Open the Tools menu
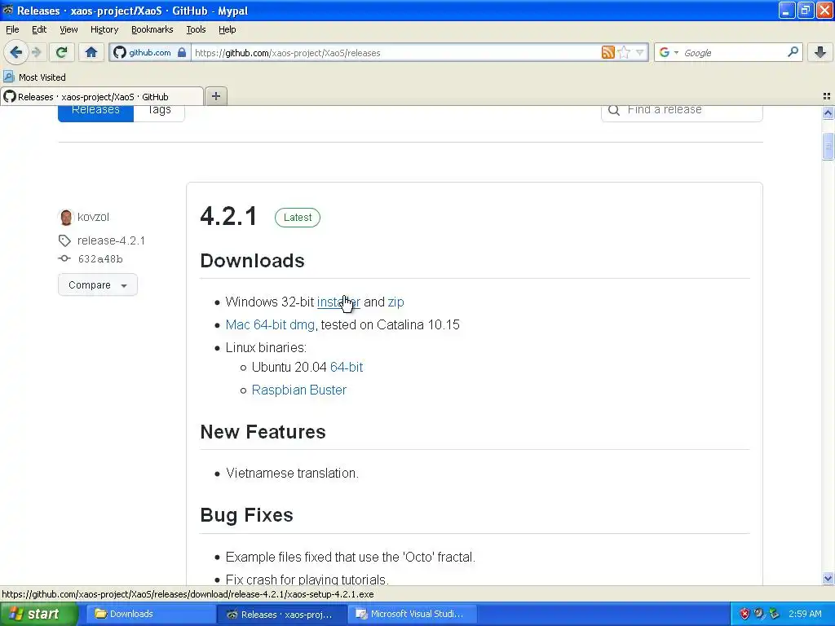 coord(196,29)
